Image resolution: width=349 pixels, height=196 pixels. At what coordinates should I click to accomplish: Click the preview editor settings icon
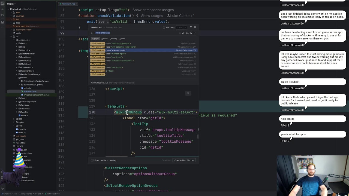[188, 93]
